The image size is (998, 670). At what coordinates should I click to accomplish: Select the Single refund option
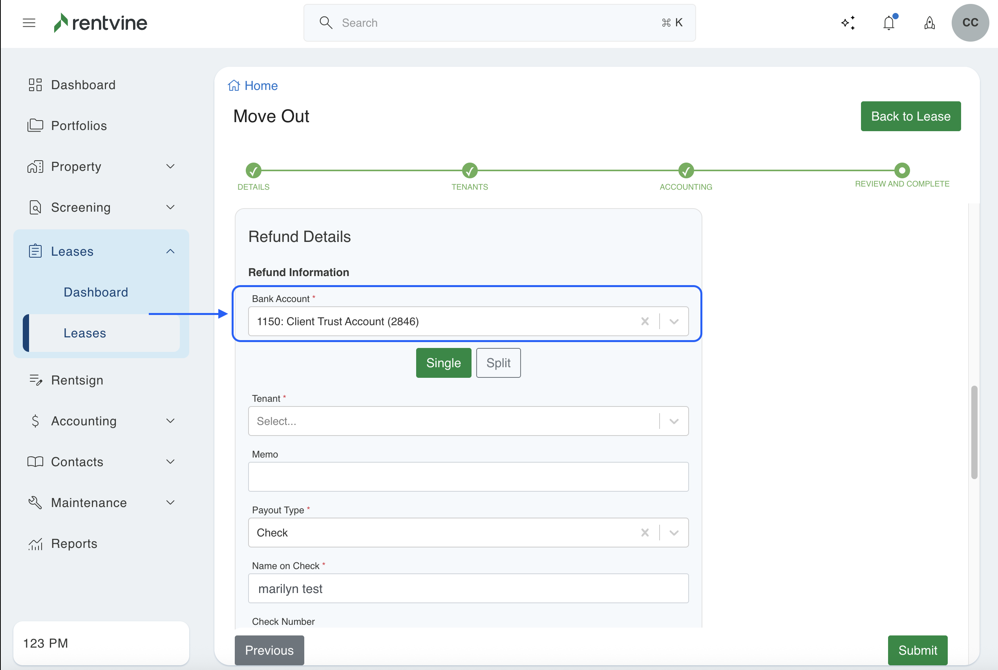coord(443,363)
